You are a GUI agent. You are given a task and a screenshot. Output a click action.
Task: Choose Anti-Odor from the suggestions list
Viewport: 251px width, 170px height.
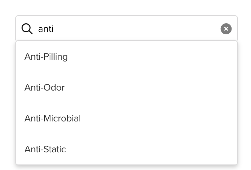click(127, 87)
